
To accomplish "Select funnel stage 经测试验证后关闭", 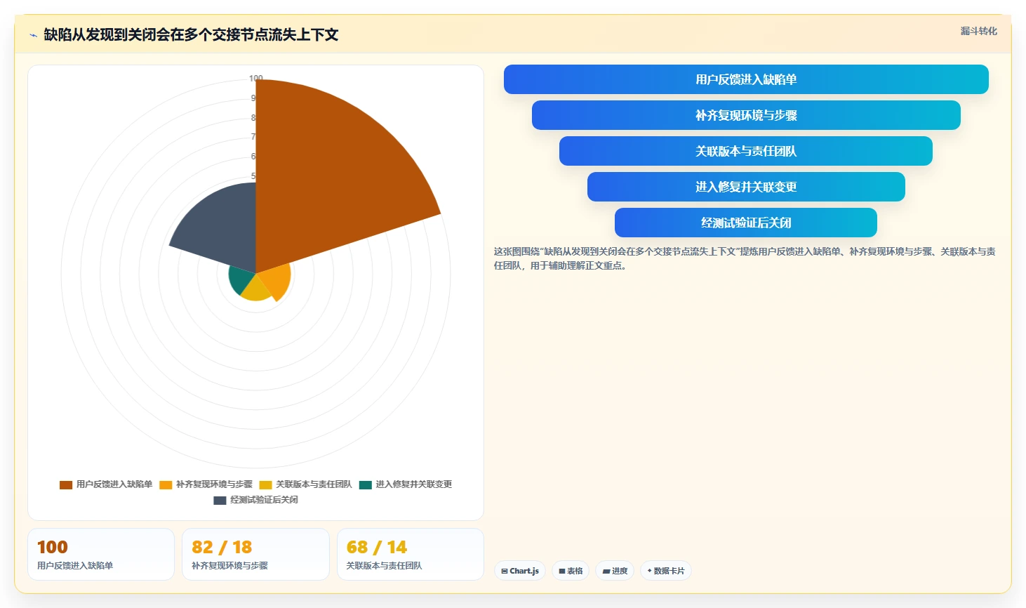I will (746, 223).
